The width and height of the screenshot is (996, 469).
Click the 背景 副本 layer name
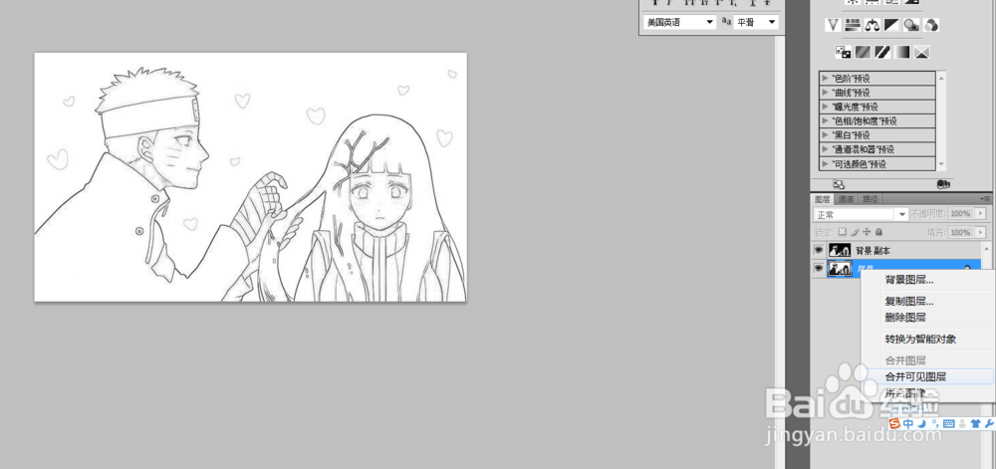tap(872, 251)
